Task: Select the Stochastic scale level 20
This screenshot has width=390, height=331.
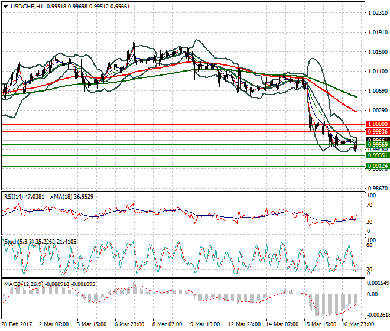Action: [369, 270]
